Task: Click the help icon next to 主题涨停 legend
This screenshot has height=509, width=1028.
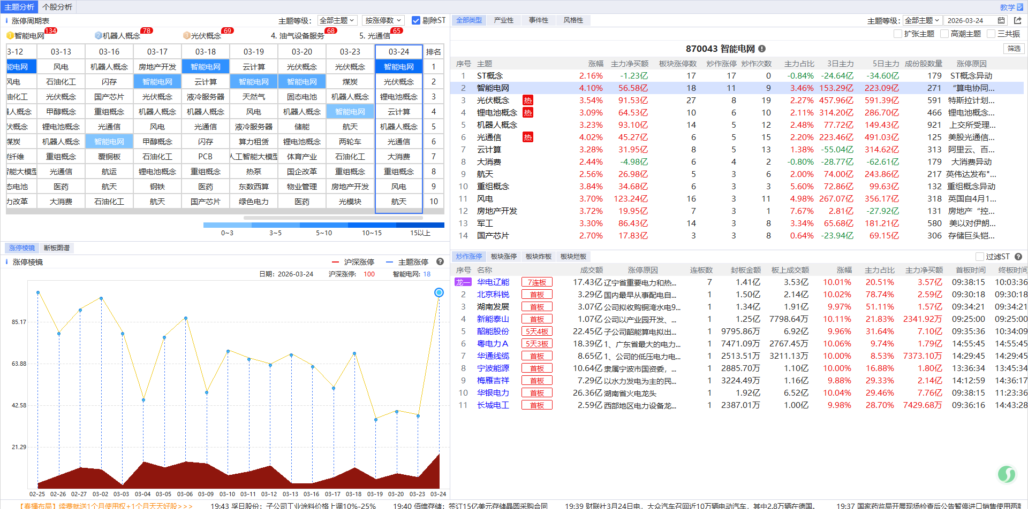Action: (x=440, y=262)
